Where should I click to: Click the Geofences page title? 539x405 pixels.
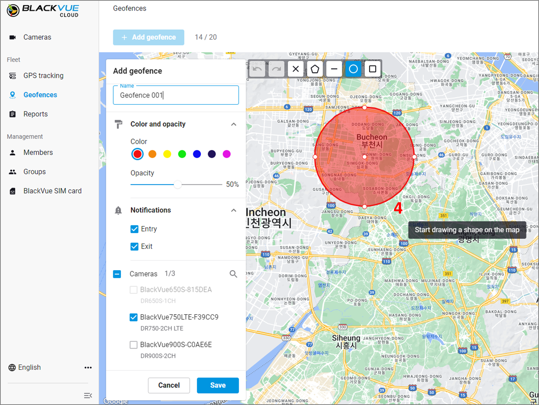click(x=130, y=8)
